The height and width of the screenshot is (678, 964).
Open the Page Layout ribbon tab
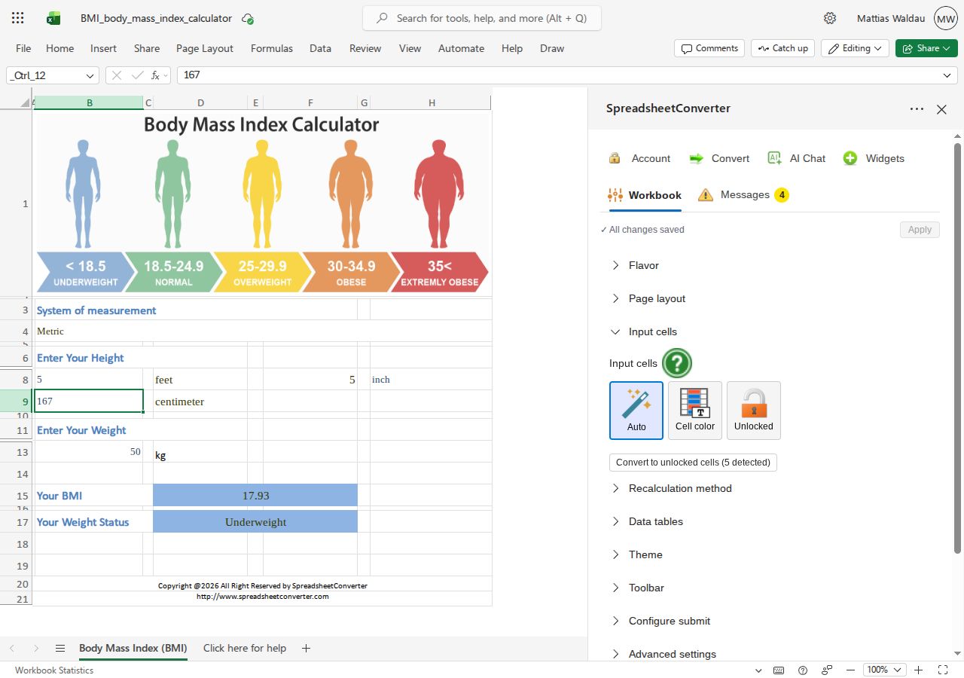click(205, 48)
